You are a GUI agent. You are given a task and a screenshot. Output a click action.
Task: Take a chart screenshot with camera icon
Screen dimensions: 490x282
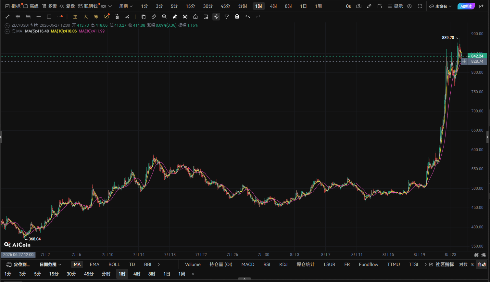click(359, 6)
